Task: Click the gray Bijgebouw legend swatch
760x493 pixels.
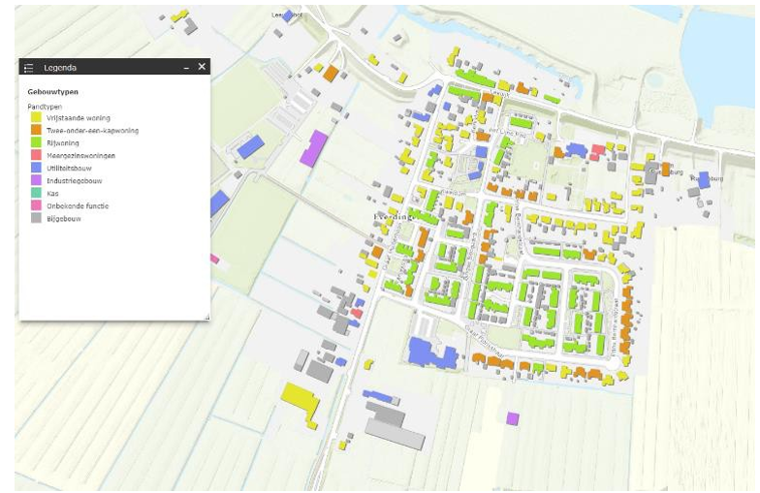Action: coord(36,219)
